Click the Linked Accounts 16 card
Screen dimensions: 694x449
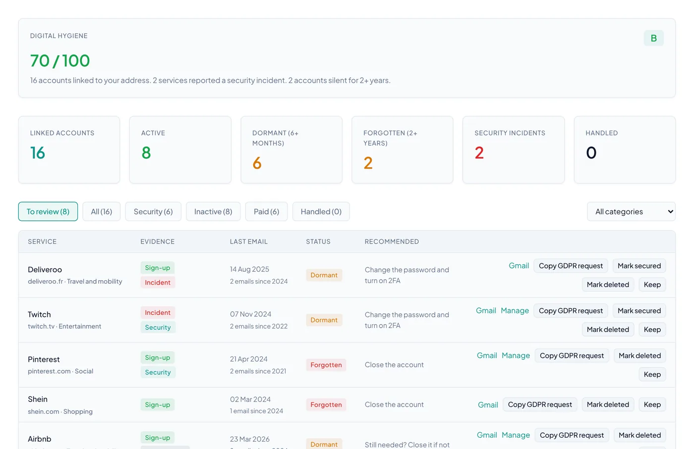[69, 150]
